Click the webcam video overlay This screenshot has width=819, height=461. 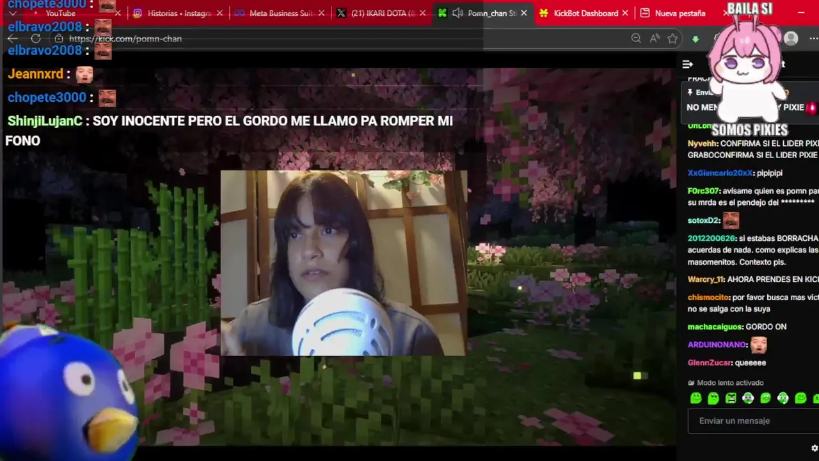(344, 263)
